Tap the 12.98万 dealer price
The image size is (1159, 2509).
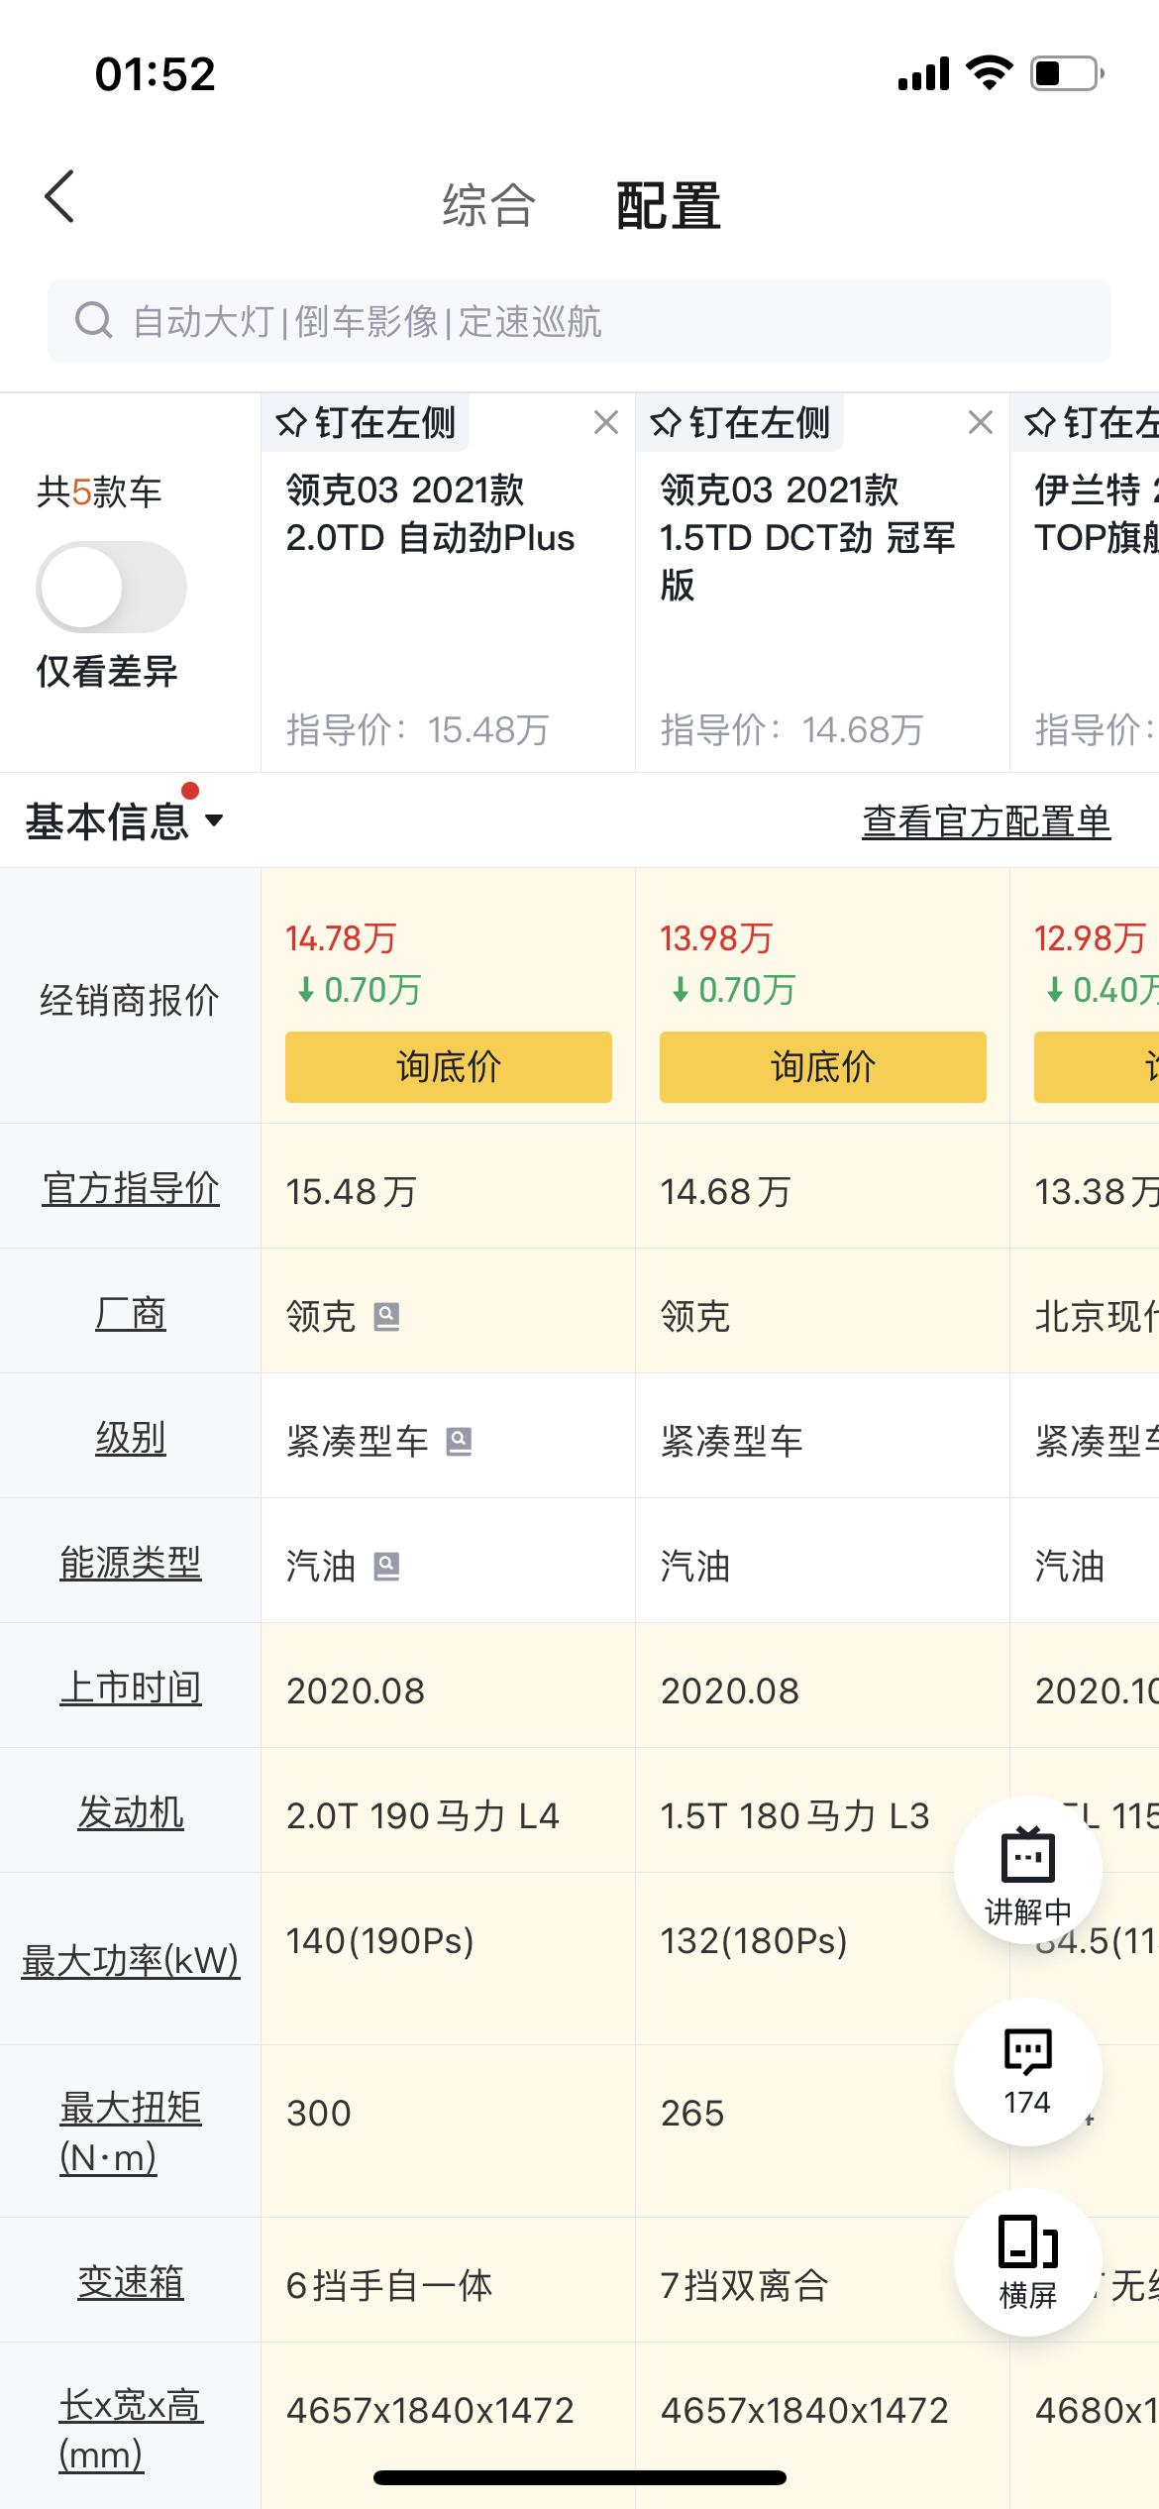pyautogui.click(x=1091, y=938)
